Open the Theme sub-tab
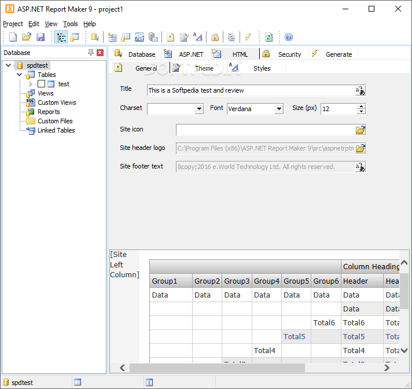 [204, 68]
